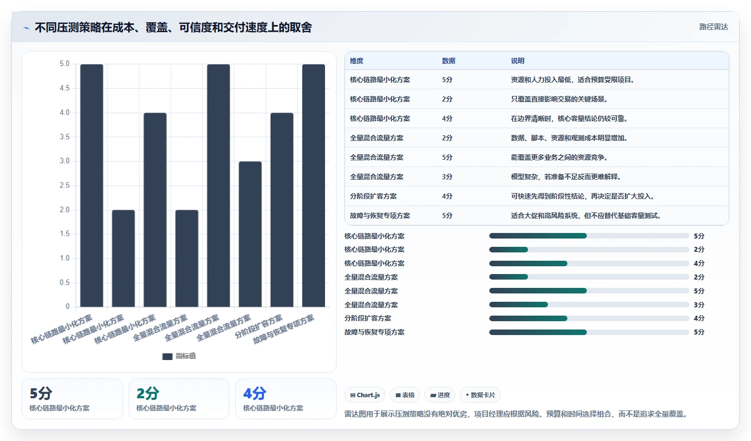Click the 核心链路最小化方案 bar at value 2

123,258
